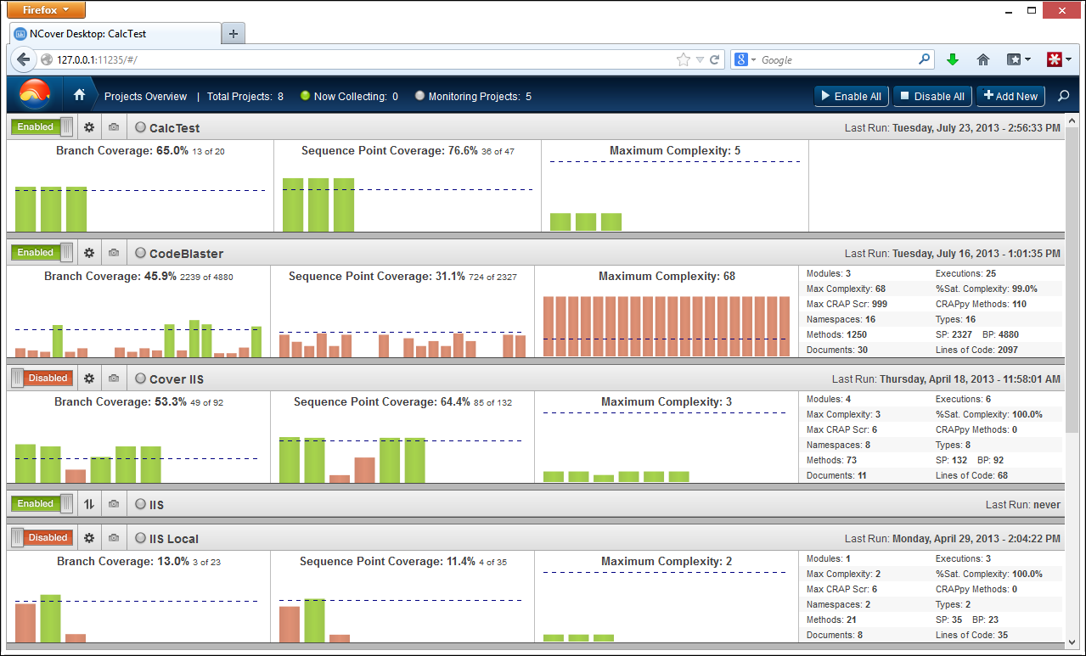Click IIS Local Branch Coverage chart
Viewport: 1086px width, 656px height.
139,597
